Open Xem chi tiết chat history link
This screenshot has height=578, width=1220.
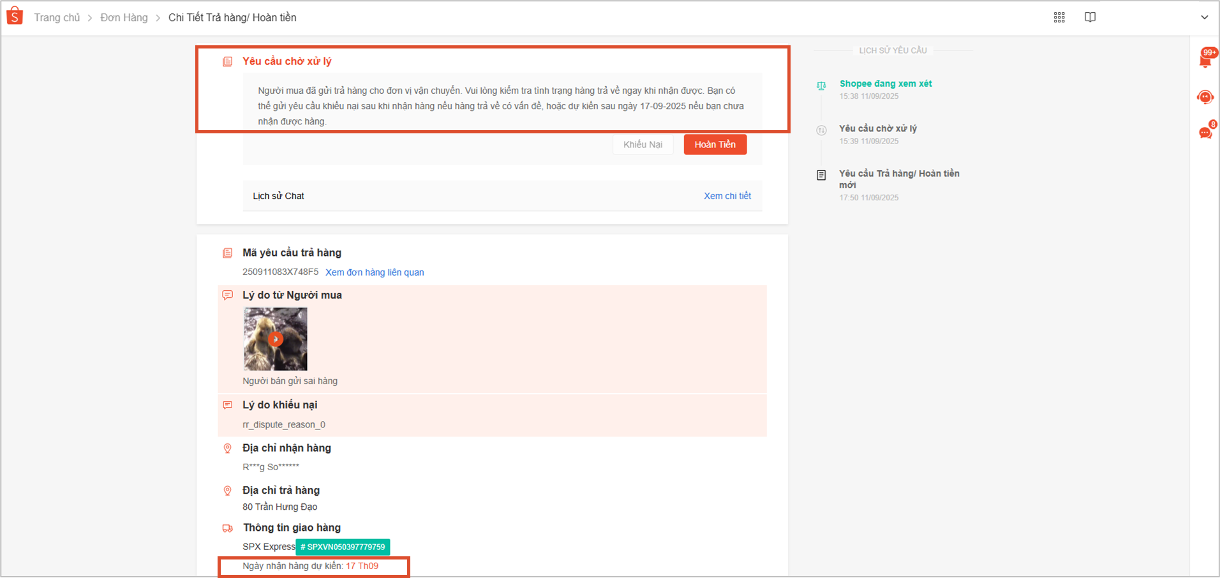727,196
